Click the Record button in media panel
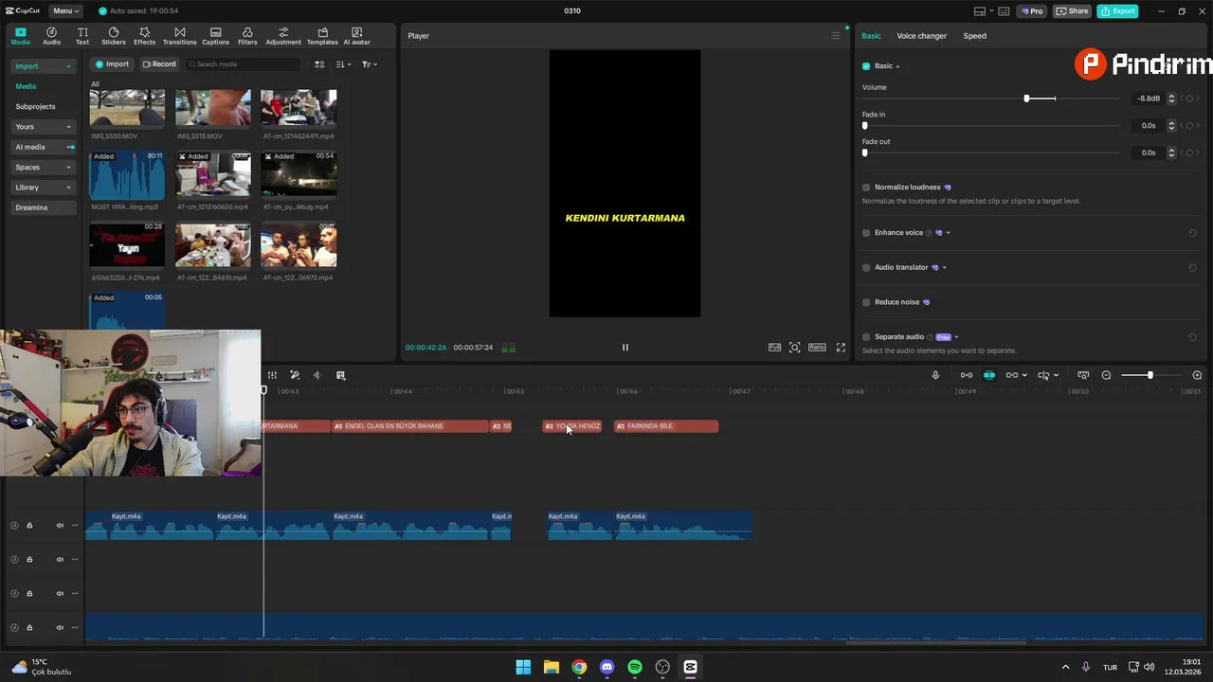This screenshot has height=682, width=1213. [x=159, y=64]
